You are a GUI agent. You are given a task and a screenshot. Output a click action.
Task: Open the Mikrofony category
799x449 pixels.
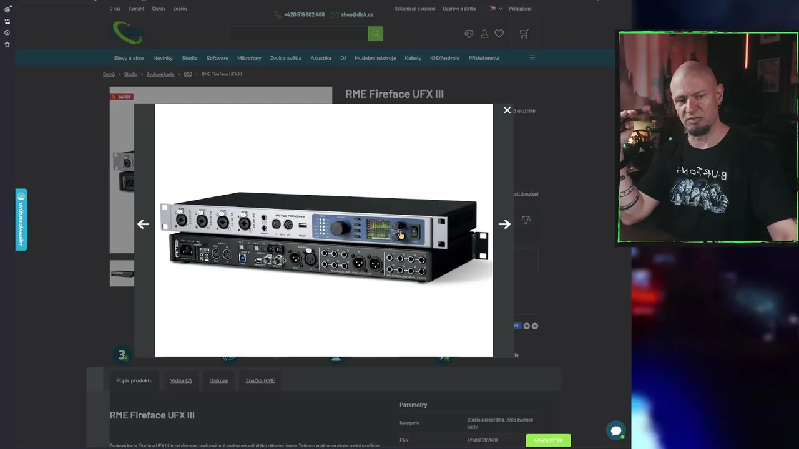click(x=249, y=58)
